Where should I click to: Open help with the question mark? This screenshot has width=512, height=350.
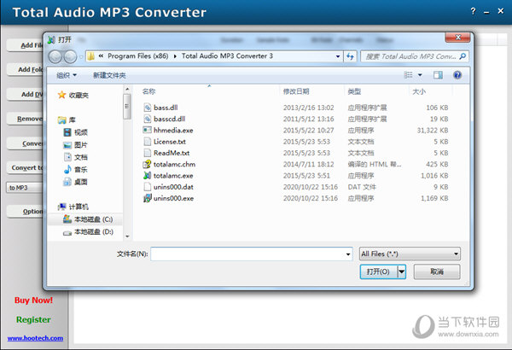473,11
